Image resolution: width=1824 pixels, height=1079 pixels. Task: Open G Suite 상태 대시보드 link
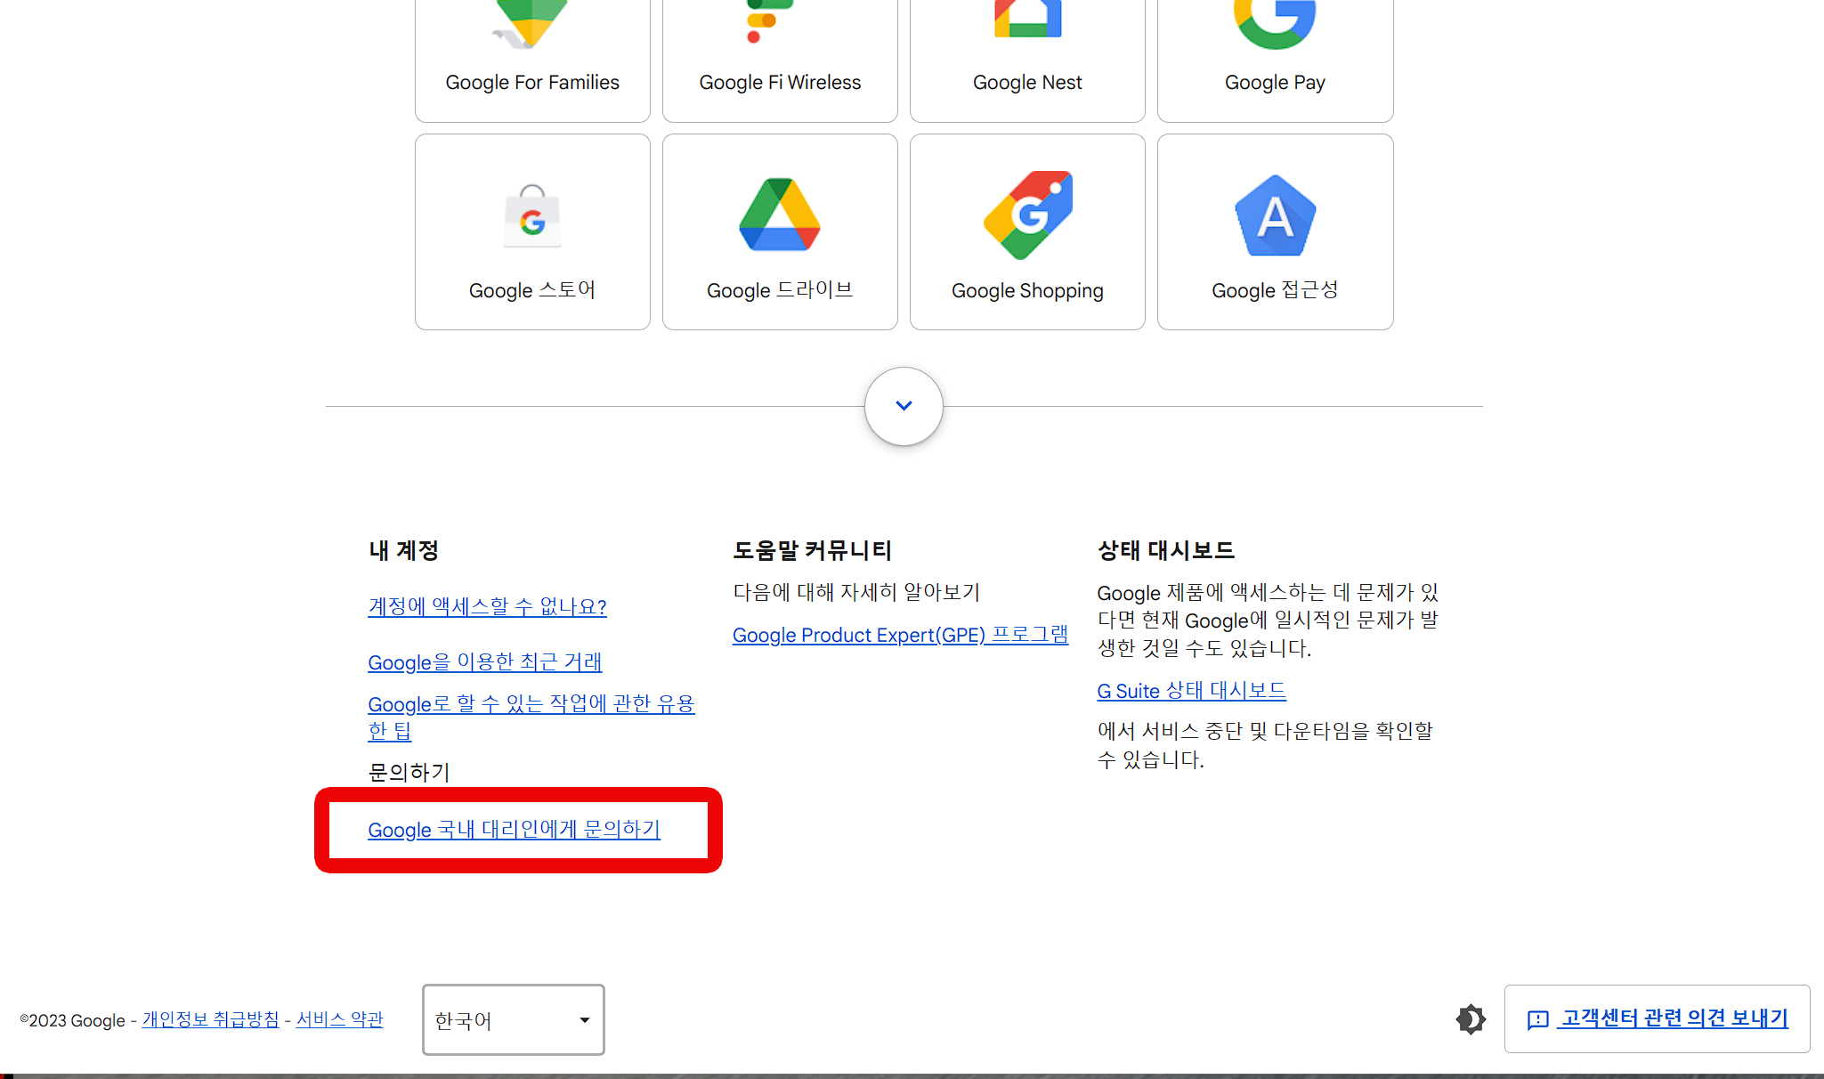tap(1191, 691)
